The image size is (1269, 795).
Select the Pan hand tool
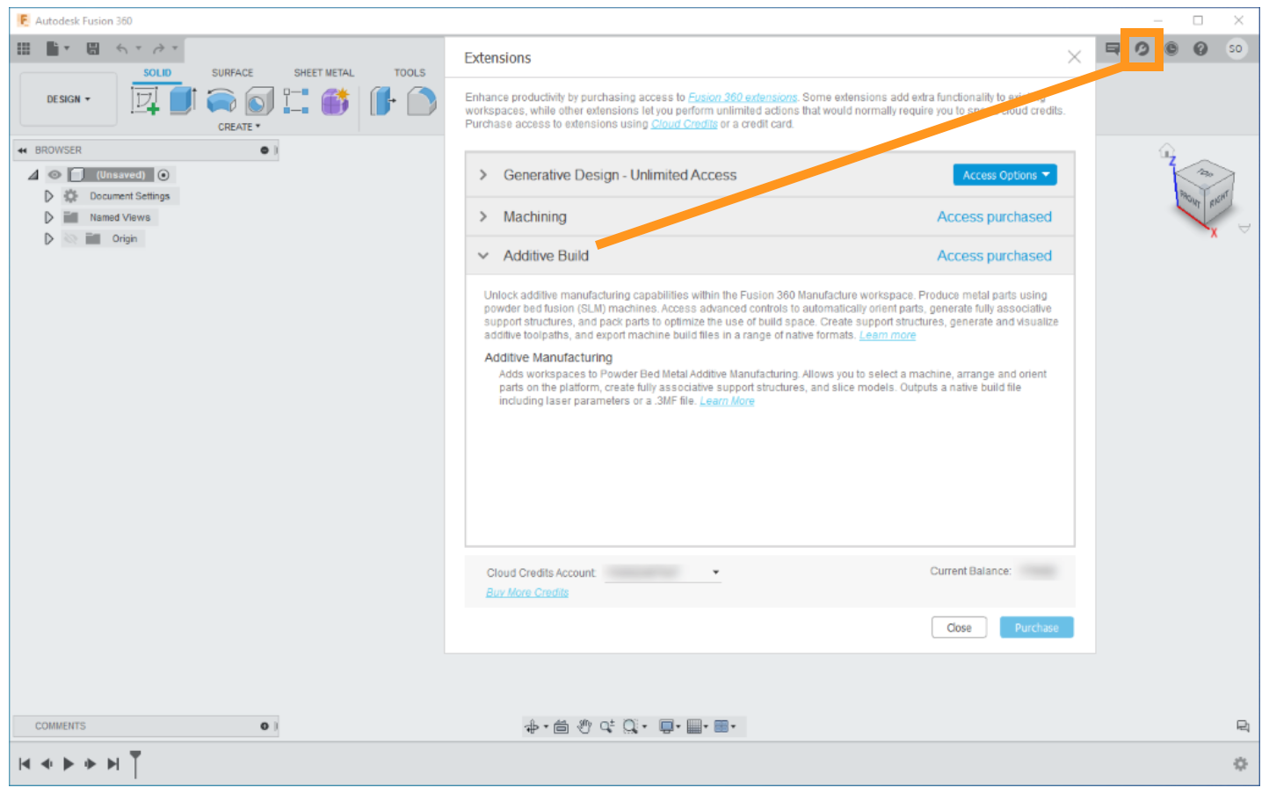click(584, 726)
